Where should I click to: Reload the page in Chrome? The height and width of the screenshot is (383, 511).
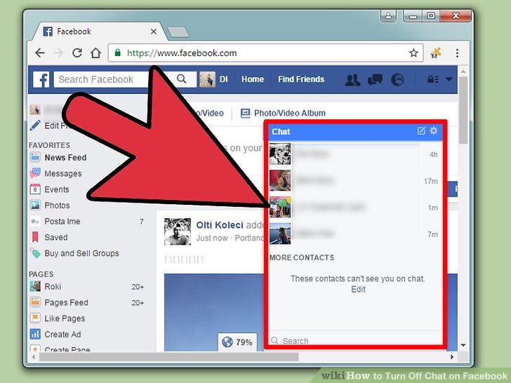[77, 53]
